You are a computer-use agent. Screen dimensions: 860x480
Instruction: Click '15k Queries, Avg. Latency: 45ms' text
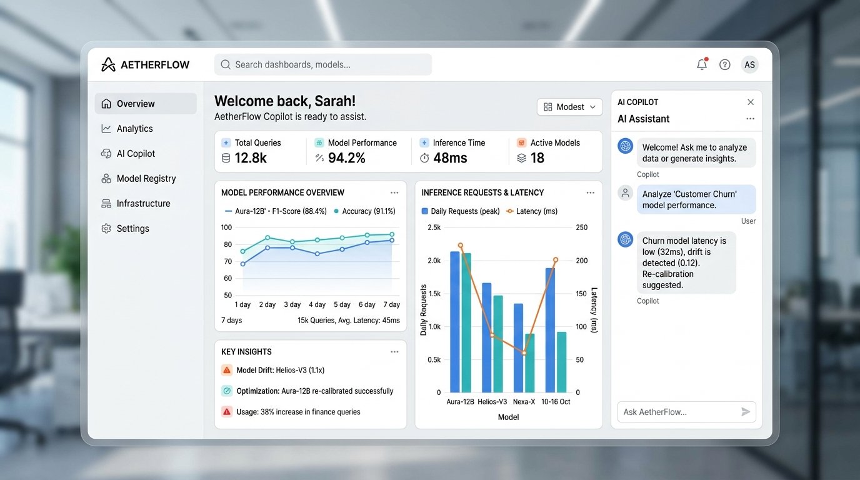[x=349, y=321]
